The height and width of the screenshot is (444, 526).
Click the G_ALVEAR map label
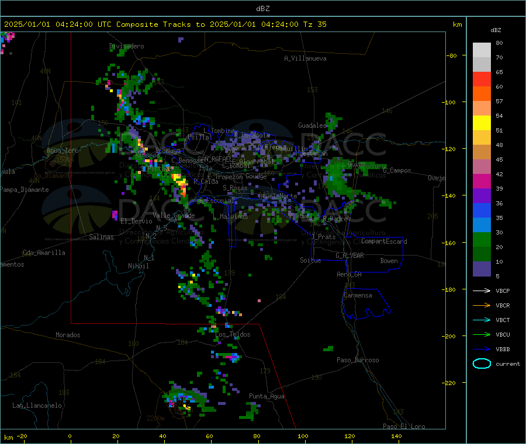click(x=349, y=256)
